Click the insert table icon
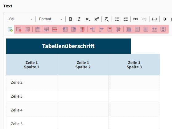 10,29
